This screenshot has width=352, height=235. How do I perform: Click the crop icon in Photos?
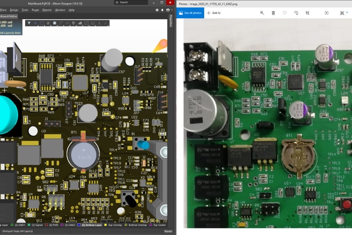coord(307,13)
